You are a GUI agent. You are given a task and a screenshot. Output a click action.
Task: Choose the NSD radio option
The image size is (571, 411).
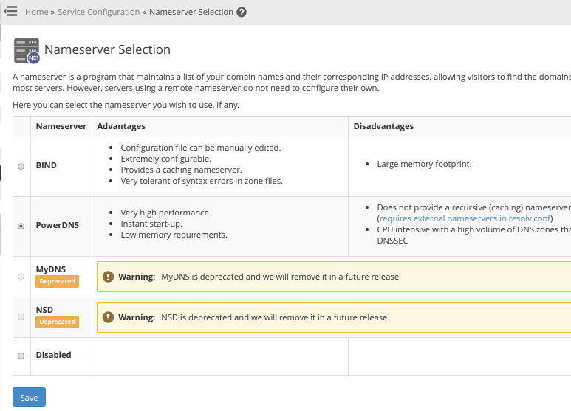(x=21, y=317)
